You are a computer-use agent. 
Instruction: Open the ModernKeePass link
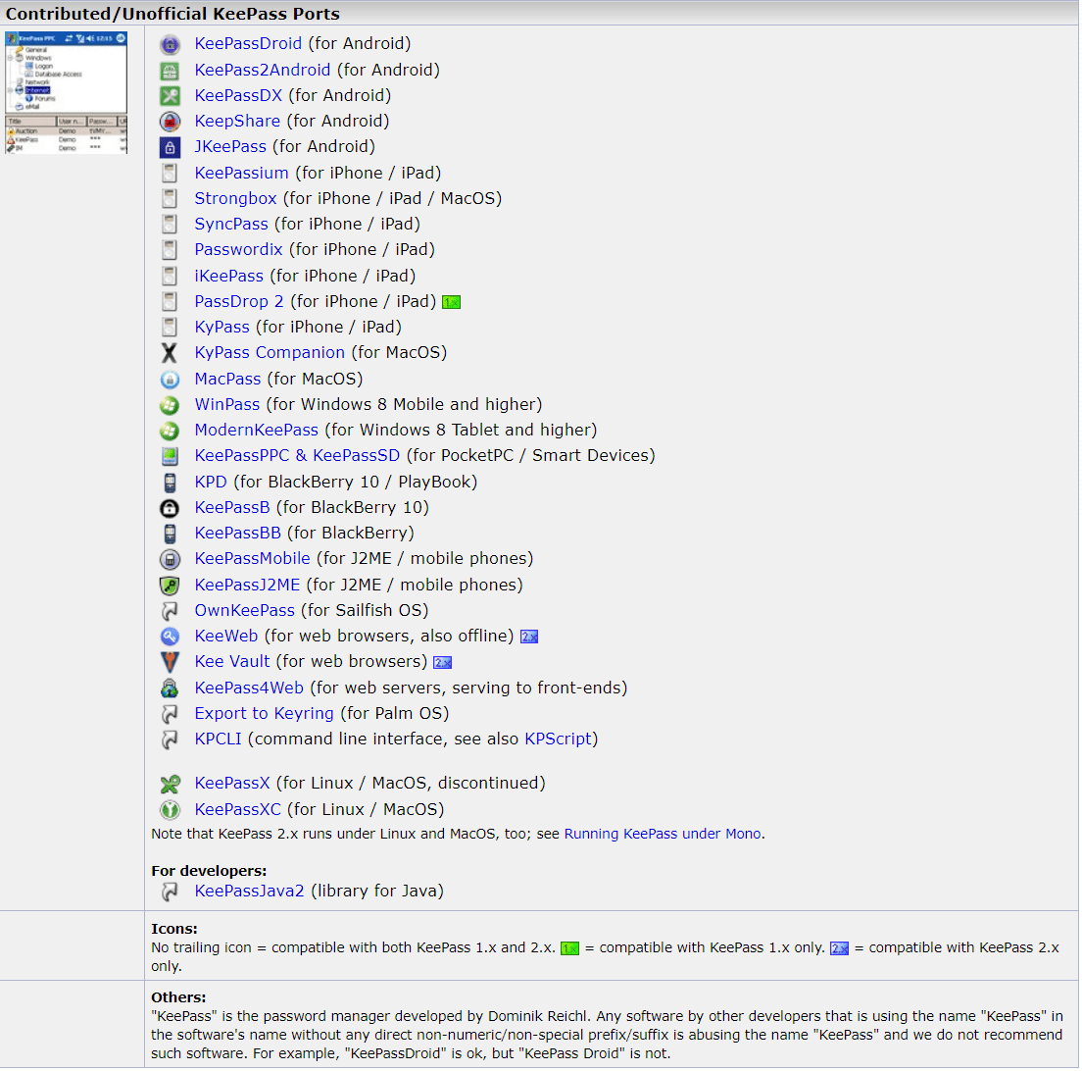(257, 430)
